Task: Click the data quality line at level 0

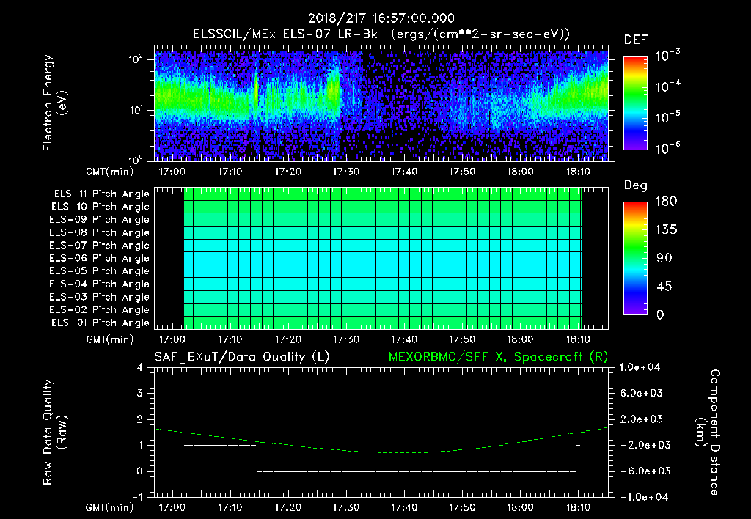Action: [417, 471]
